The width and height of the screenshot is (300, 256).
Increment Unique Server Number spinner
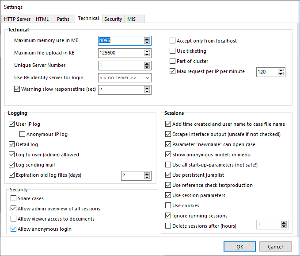[147, 64]
